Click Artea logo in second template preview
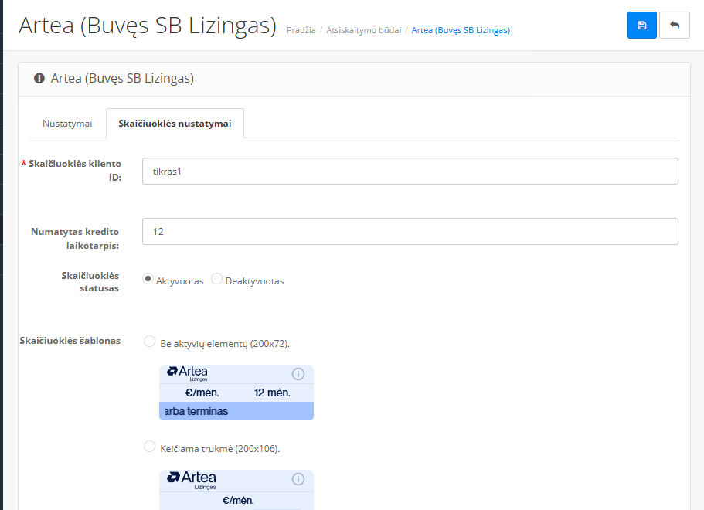 point(192,479)
